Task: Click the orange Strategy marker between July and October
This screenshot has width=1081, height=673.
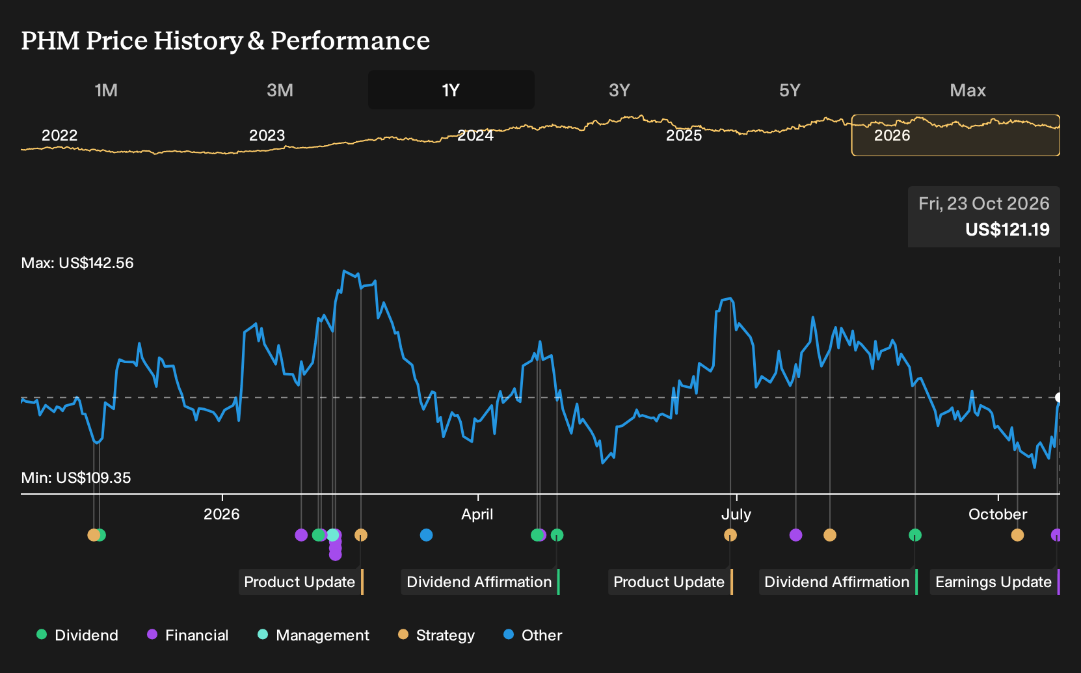Action: click(829, 535)
